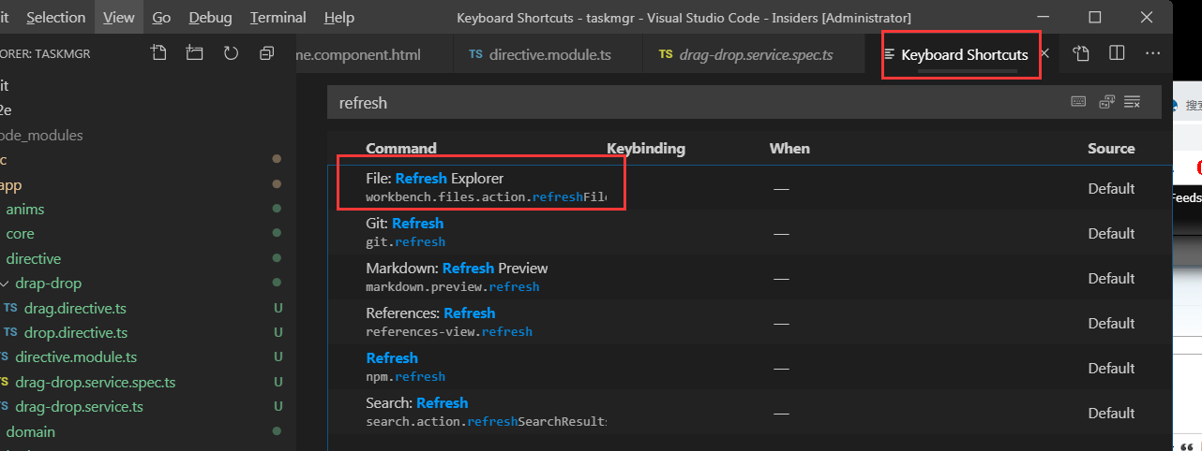Open the Go menu
This screenshot has width=1202, height=451.
pyautogui.click(x=161, y=18)
